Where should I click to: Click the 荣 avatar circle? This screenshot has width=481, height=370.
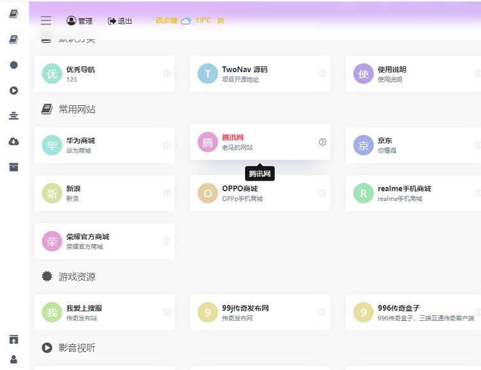[52, 241]
